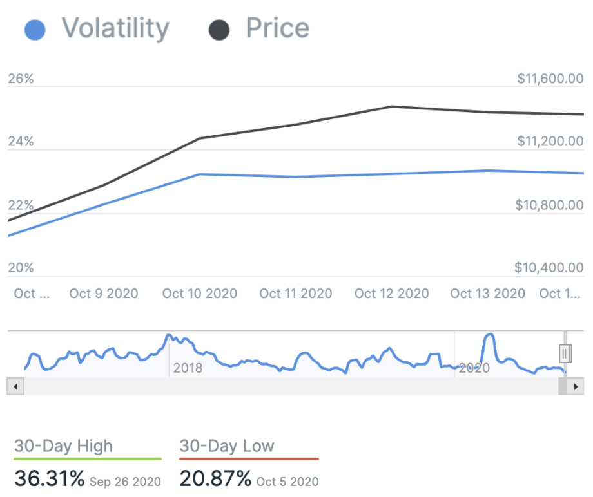Screen dimensions: 593x497
Task: Click the 30-Day Low heading
Action: (x=227, y=445)
